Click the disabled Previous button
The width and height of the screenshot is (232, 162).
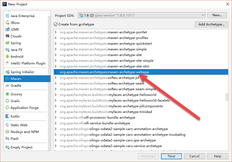pos(148,156)
